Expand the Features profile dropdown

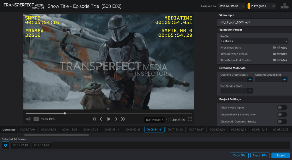tap(254, 41)
